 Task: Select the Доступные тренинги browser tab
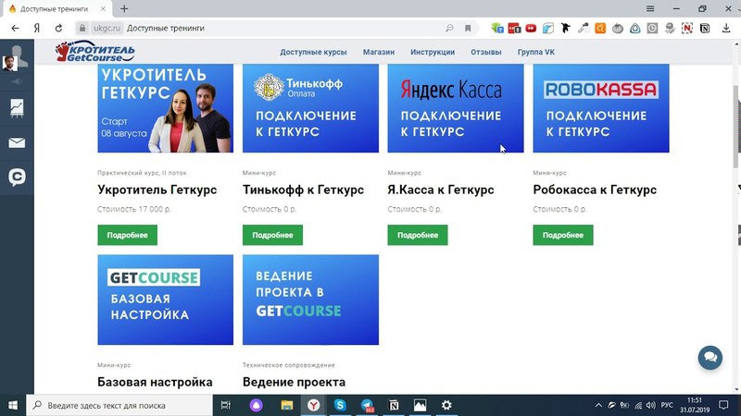tap(56, 8)
